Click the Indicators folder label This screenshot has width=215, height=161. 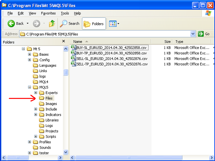pos(53,115)
